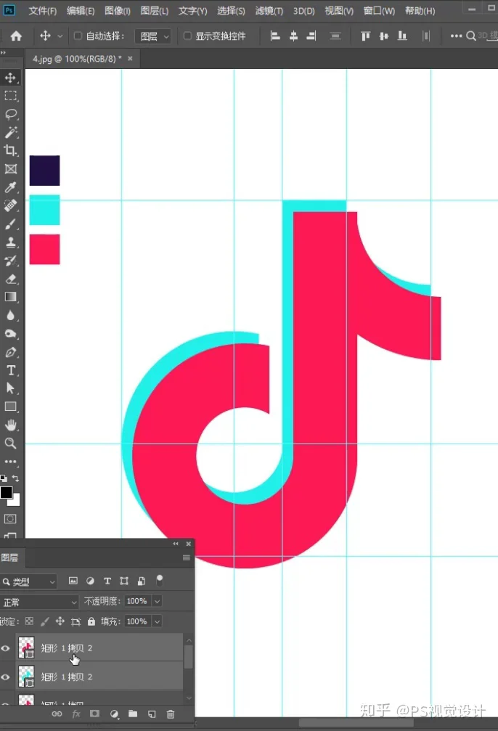Select the Path Selection tool
This screenshot has width=498, height=731.
pos(10,388)
